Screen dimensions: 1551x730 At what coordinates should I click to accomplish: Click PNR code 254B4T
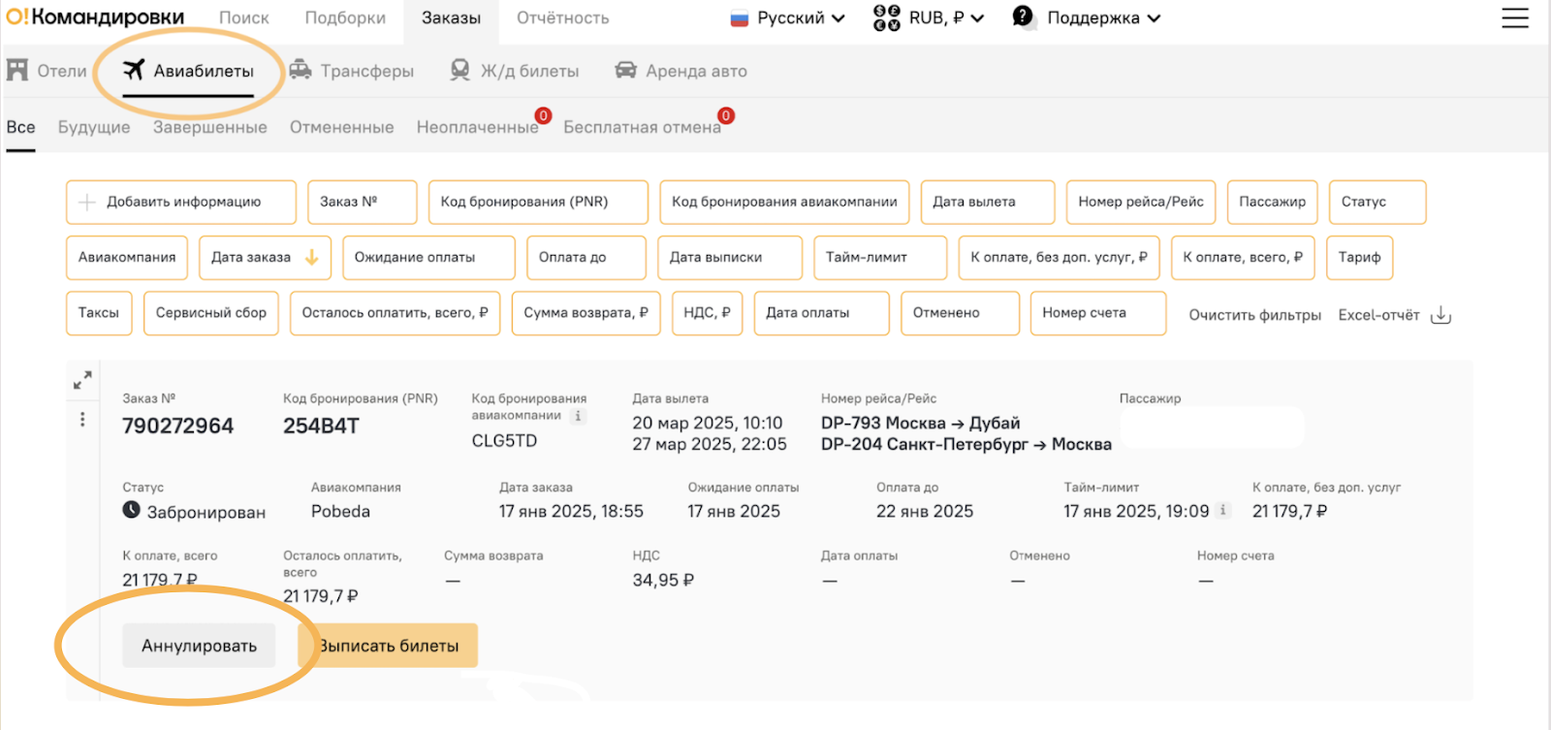pyautogui.click(x=321, y=426)
